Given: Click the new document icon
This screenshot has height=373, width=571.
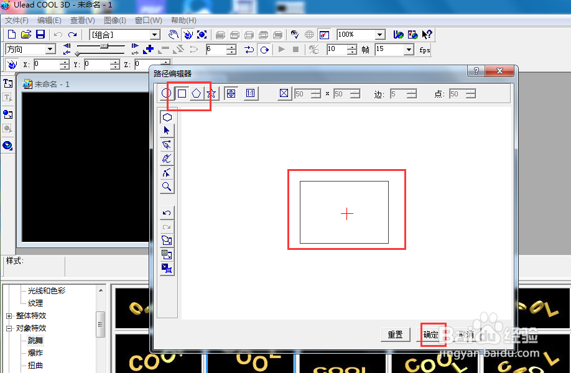Looking at the screenshot, I should 12,35.
